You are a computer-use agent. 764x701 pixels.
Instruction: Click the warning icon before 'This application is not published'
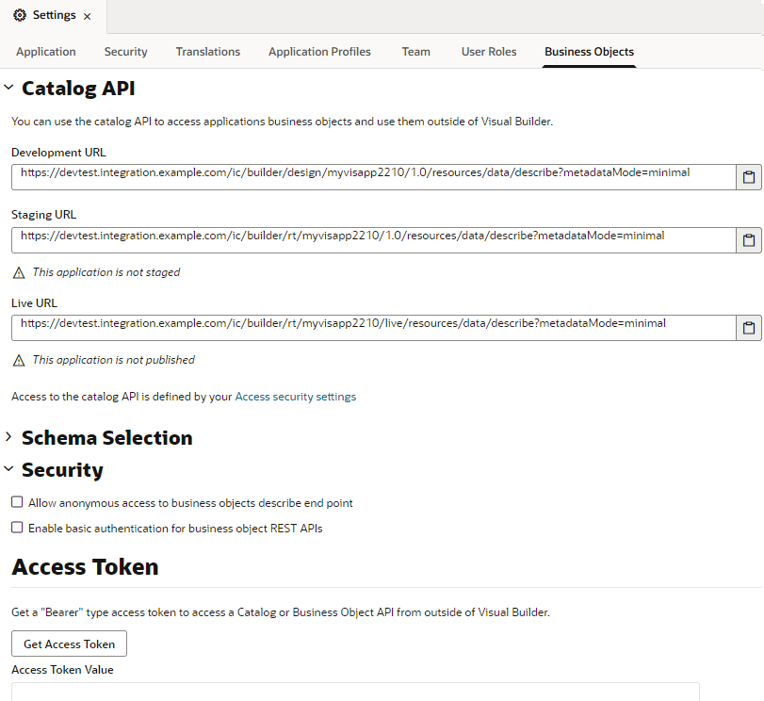point(18,359)
